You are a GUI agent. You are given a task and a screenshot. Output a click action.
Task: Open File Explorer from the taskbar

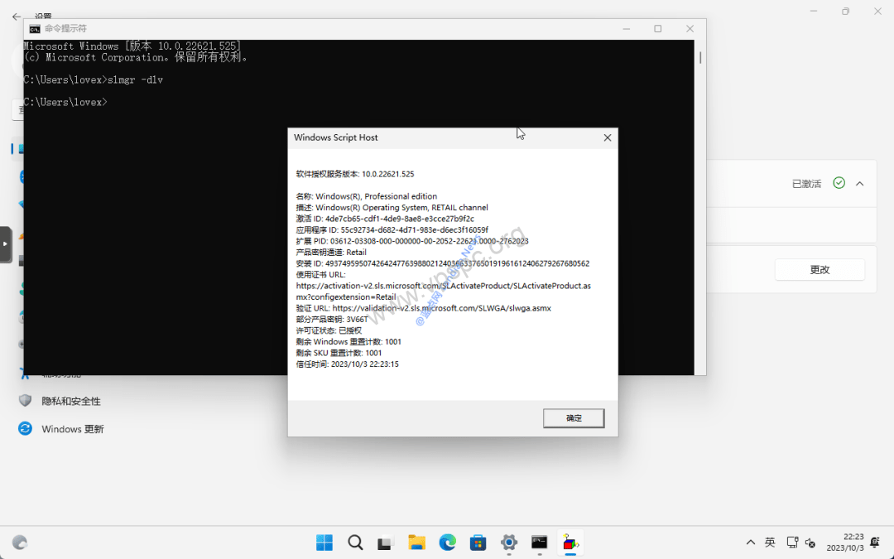point(416,542)
